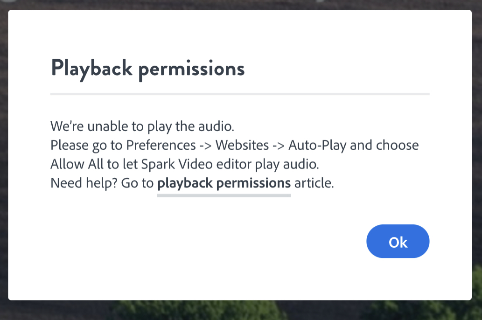The width and height of the screenshot is (482, 320).
Task: Confirm the audio warning by choosing Ok
Action: tap(398, 241)
